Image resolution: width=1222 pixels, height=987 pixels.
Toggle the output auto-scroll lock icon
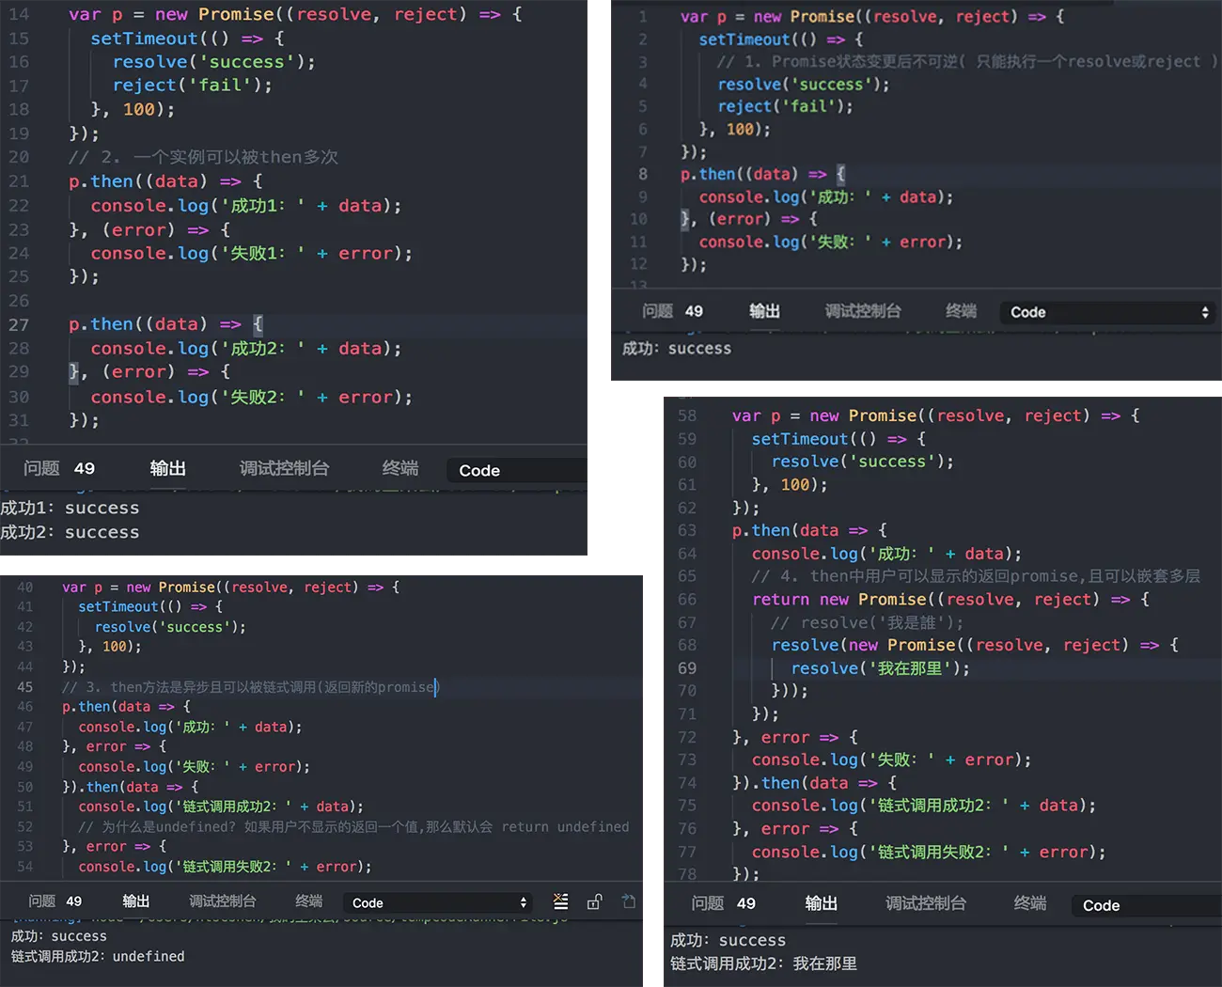(594, 901)
